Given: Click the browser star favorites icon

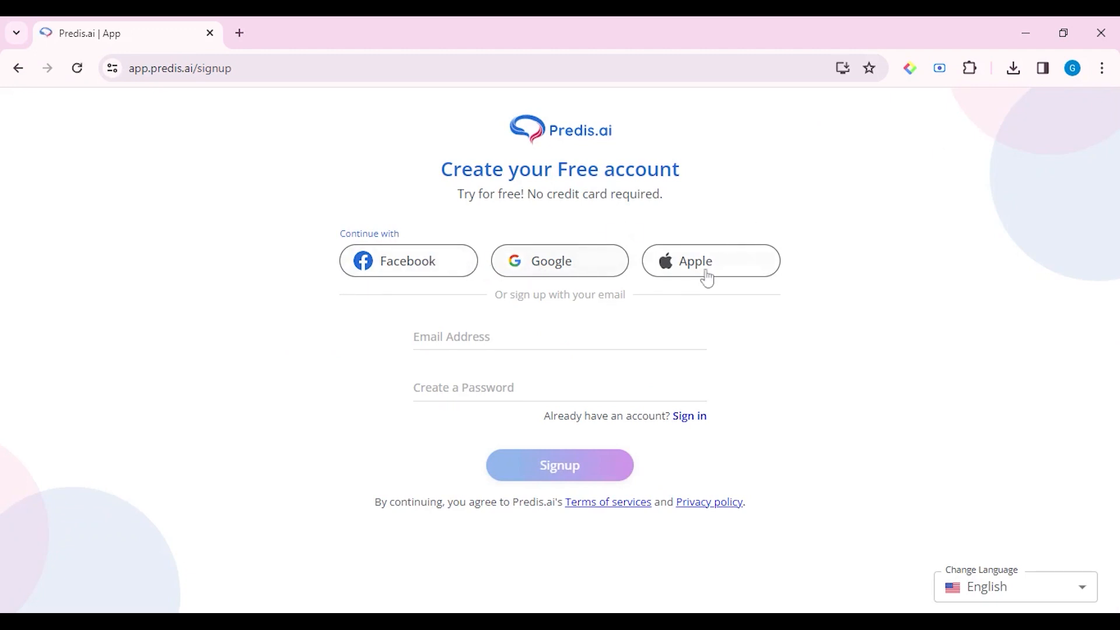Looking at the screenshot, I should [869, 68].
